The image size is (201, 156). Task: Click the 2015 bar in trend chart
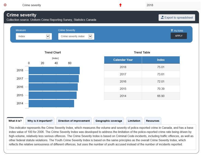click(x=52, y=95)
